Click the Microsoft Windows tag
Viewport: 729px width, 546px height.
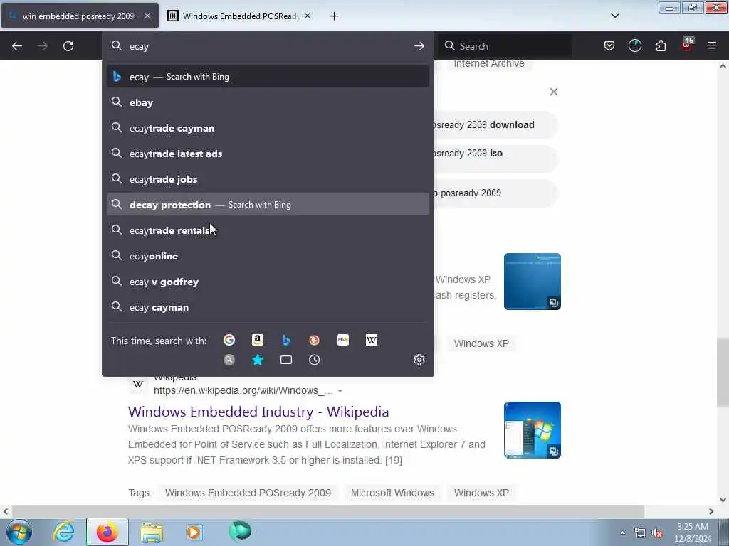coord(392,493)
